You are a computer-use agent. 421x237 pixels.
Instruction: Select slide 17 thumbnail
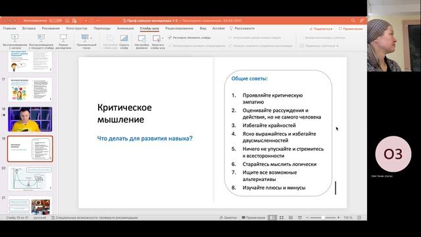tap(30, 90)
